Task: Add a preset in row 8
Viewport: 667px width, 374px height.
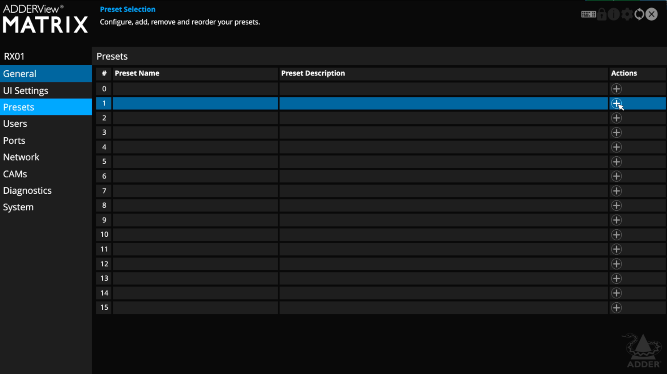Action: pyautogui.click(x=616, y=205)
